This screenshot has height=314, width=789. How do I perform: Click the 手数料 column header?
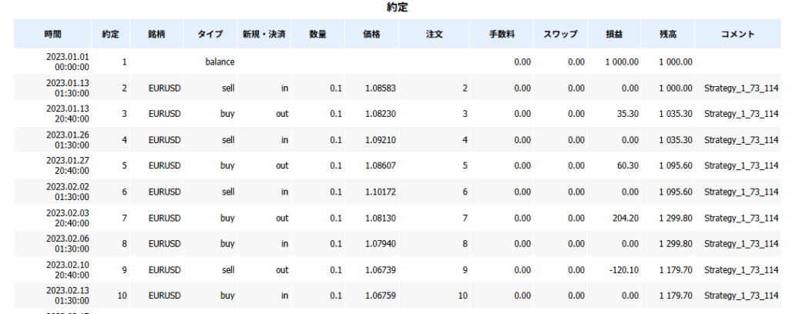[x=502, y=35]
